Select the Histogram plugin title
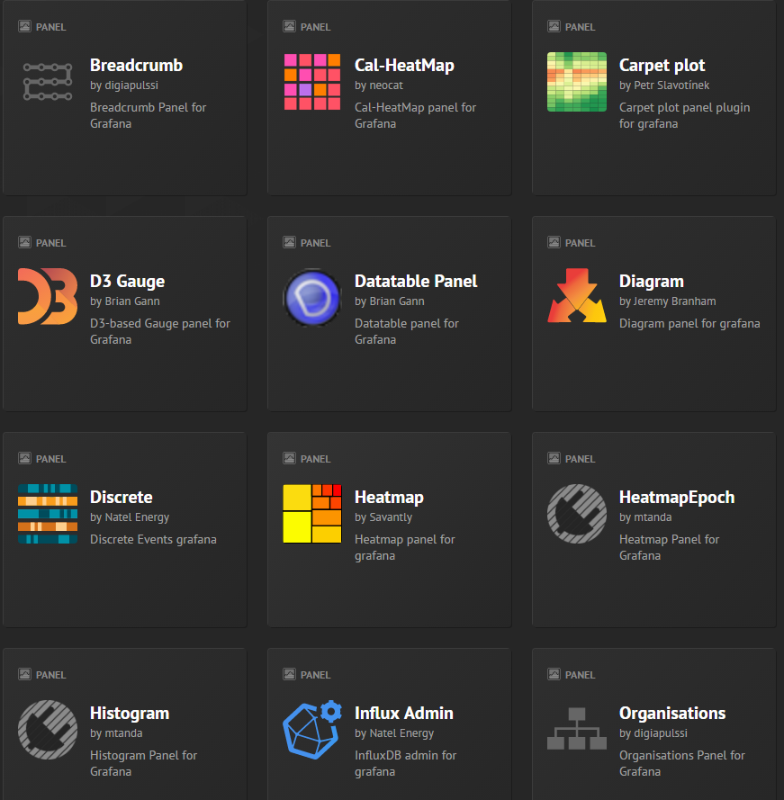The image size is (784, 800). pyautogui.click(x=130, y=713)
